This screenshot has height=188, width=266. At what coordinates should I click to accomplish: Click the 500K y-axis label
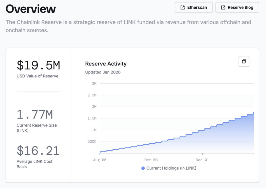91,142
